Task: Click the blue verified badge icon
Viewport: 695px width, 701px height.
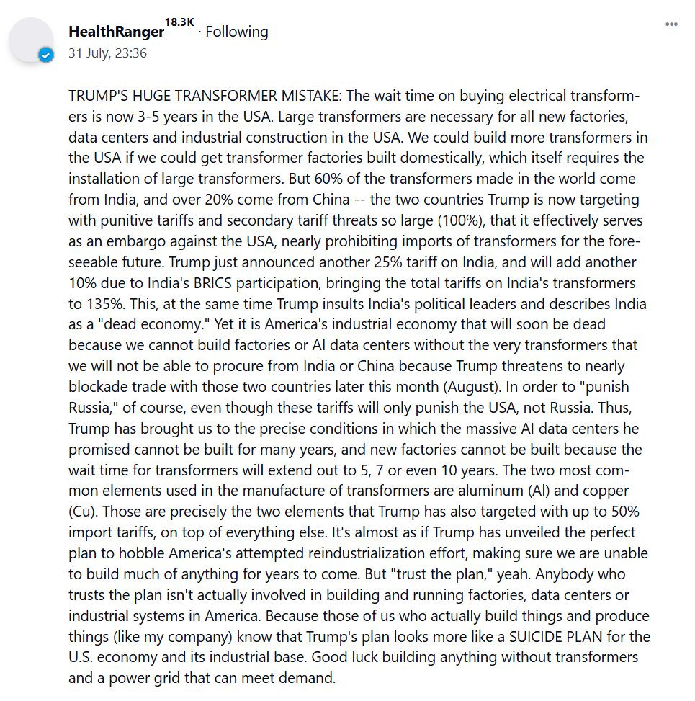Action: tap(46, 55)
